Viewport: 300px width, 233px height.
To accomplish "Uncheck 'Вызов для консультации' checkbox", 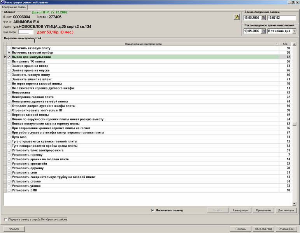I will point(9,57).
